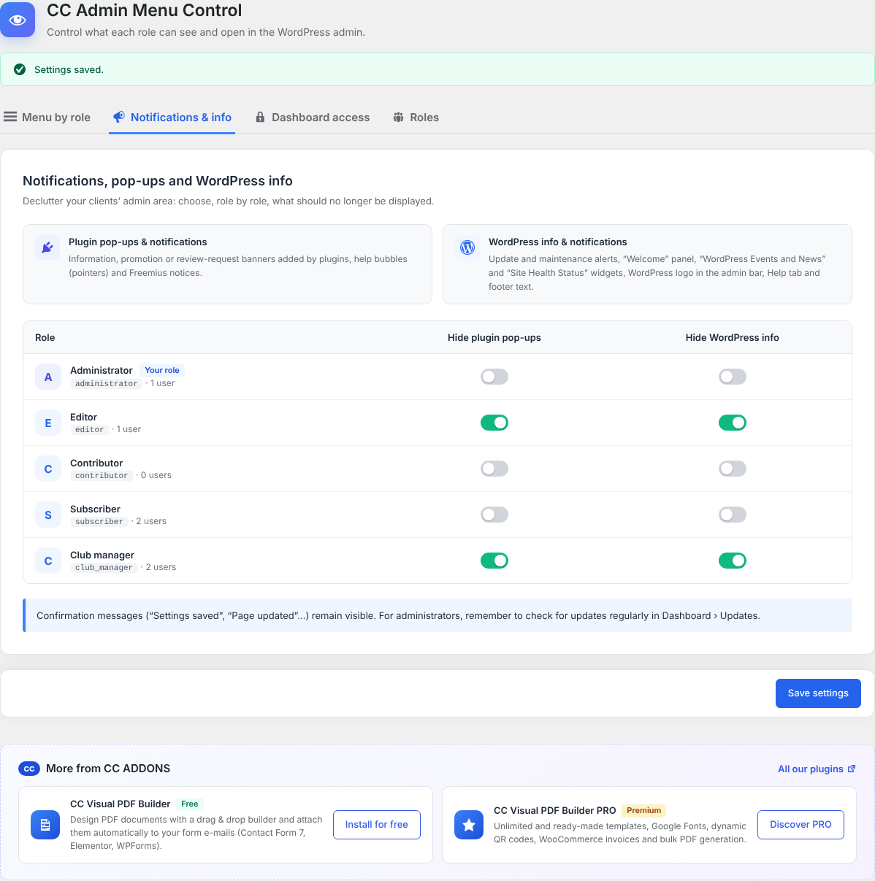Disable Hide plugin pop-ups for Editor

tap(494, 423)
